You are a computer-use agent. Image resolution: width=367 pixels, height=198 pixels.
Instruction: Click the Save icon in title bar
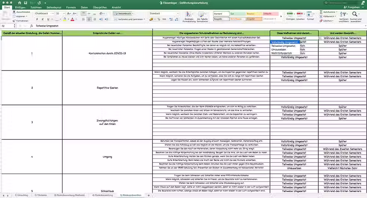coord(25,3)
